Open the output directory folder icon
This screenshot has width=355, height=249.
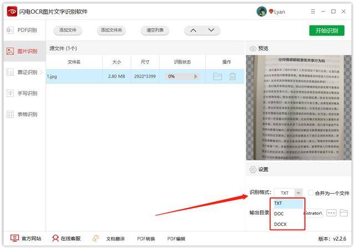344,213
